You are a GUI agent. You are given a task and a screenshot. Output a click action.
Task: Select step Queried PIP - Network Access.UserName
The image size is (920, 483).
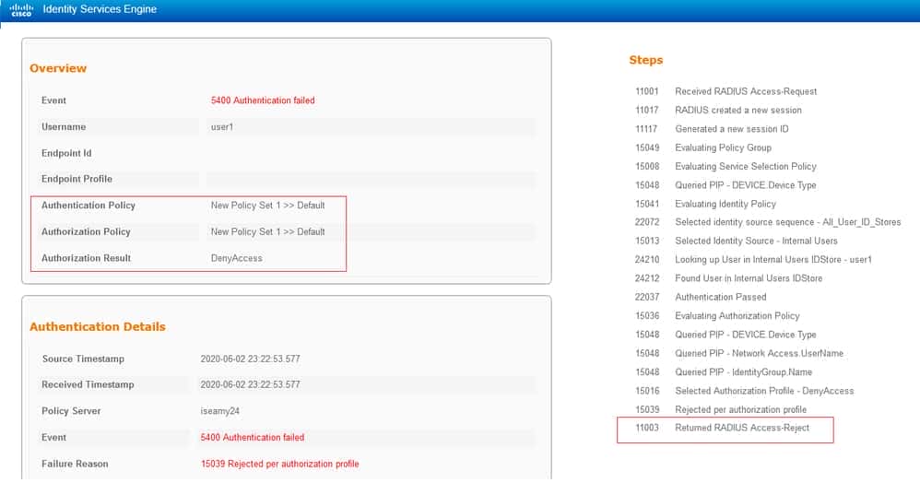pos(739,353)
